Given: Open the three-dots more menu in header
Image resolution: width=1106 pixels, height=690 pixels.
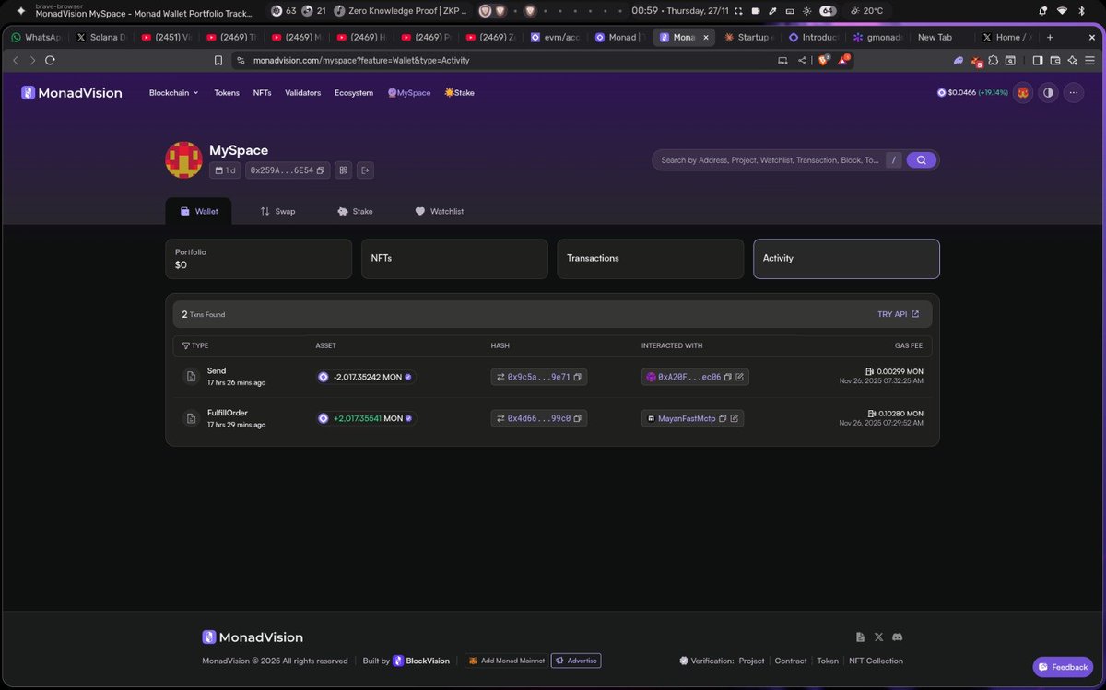Looking at the screenshot, I should click(1073, 93).
